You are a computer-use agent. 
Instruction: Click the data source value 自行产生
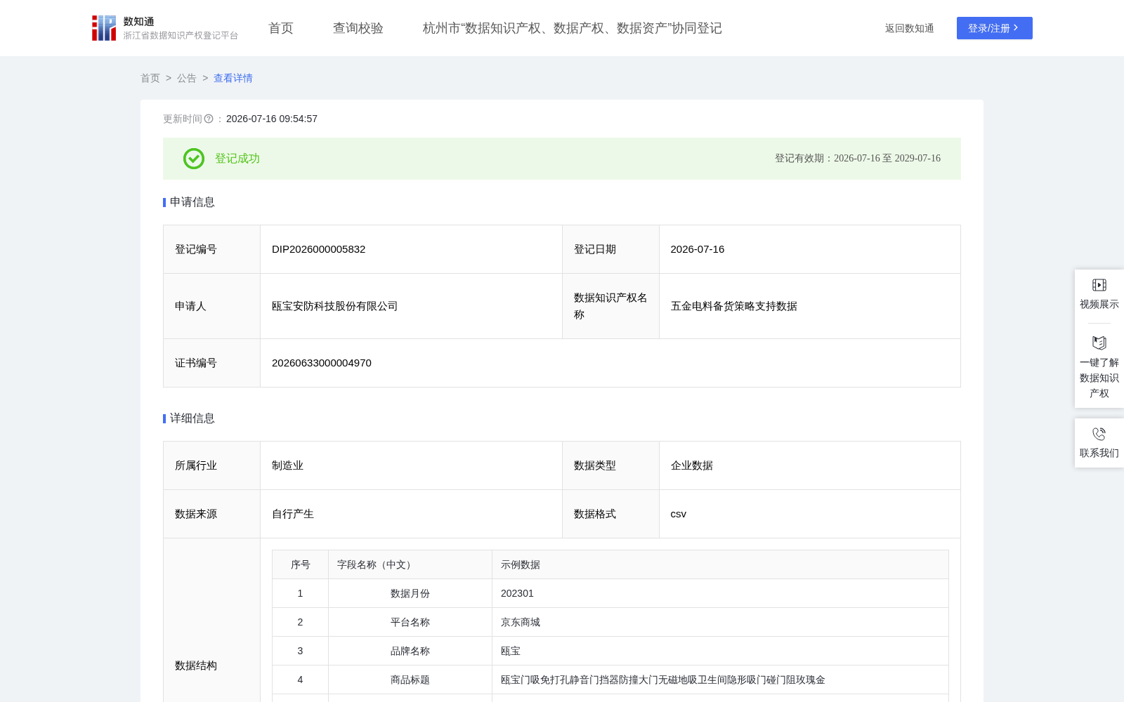[293, 514]
